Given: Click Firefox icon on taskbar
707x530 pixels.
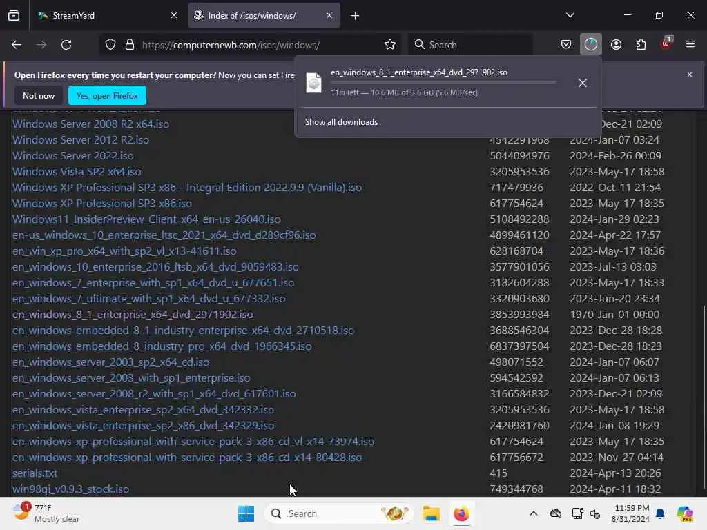Looking at the screenshot, I should click(461, 513).
